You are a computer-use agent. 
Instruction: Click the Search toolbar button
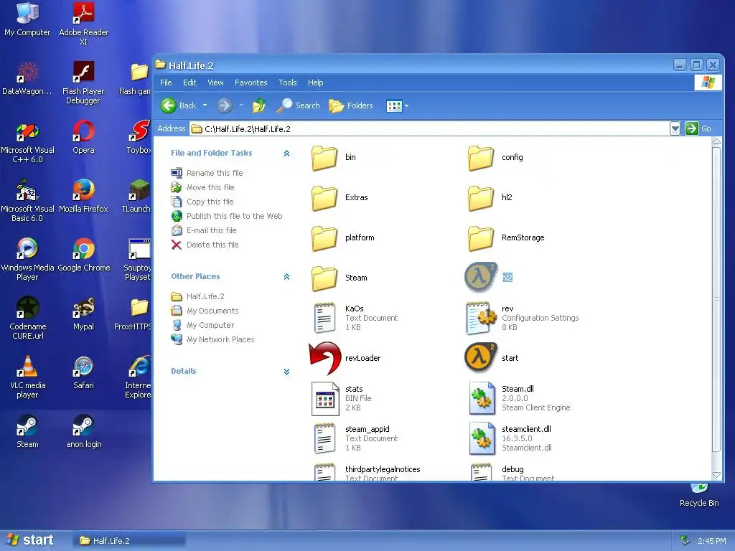[298, 105]
